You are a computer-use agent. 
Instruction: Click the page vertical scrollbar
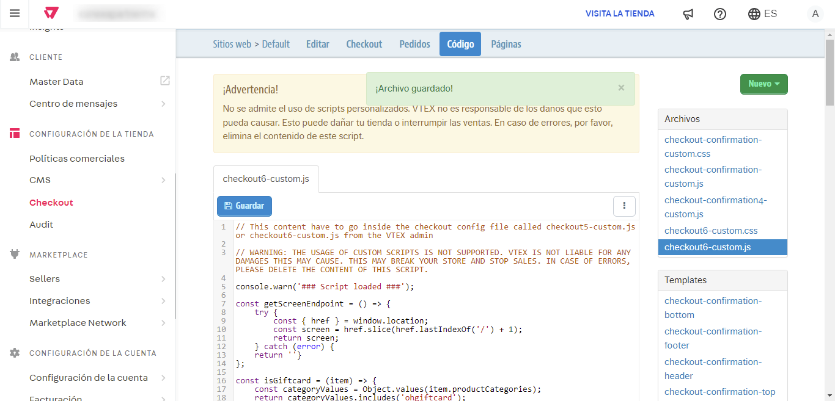click(829, 73)
